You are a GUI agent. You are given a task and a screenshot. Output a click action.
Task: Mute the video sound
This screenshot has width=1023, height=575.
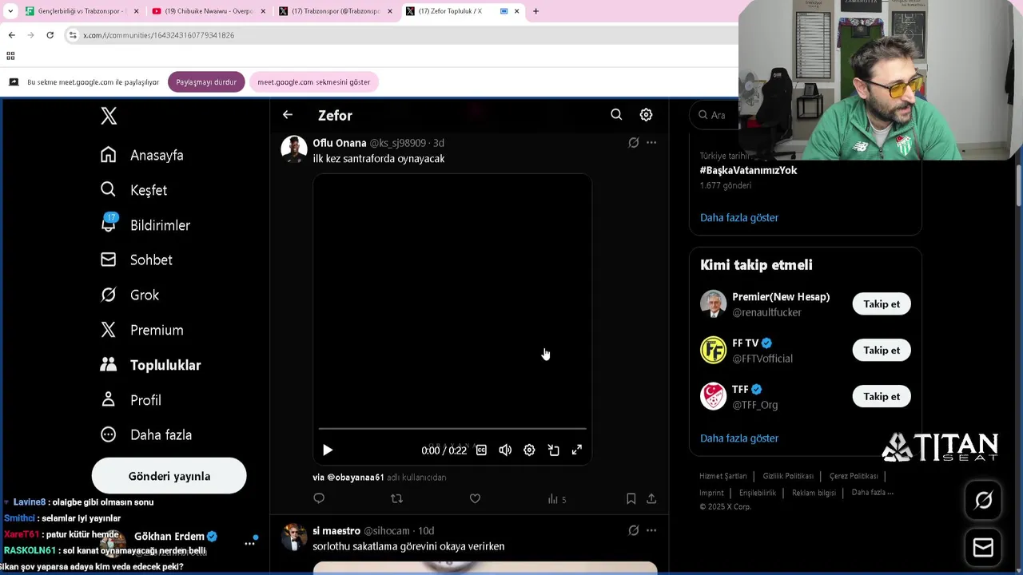[x=505, y=450]
